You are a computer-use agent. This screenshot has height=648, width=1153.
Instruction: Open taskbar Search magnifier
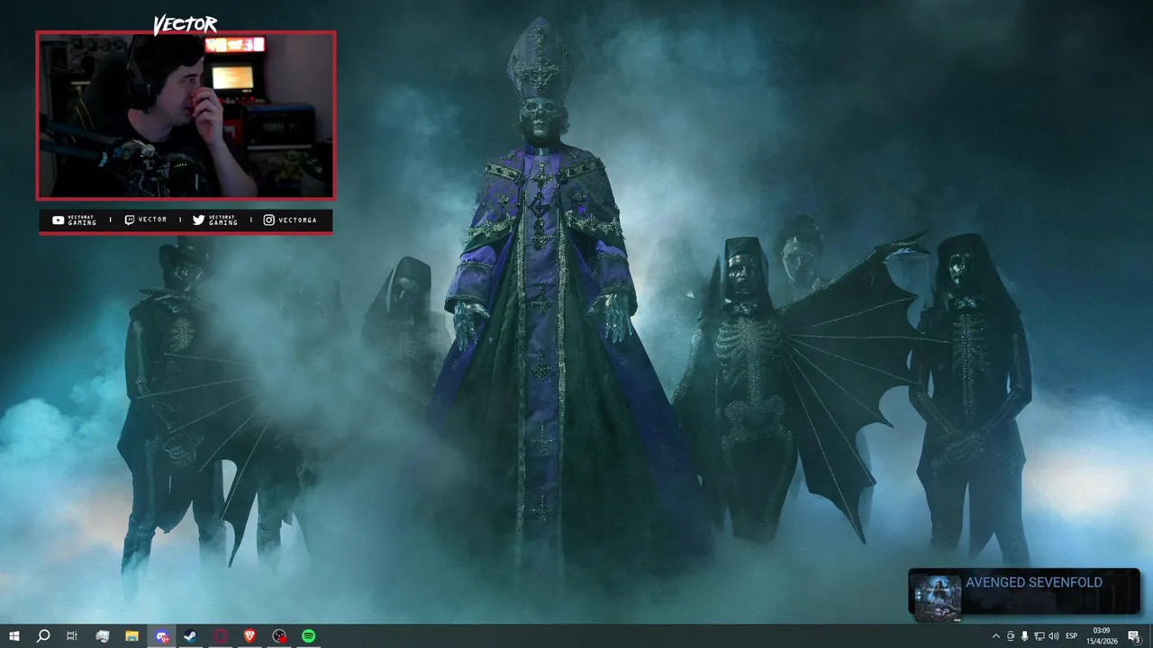(42, 635)
